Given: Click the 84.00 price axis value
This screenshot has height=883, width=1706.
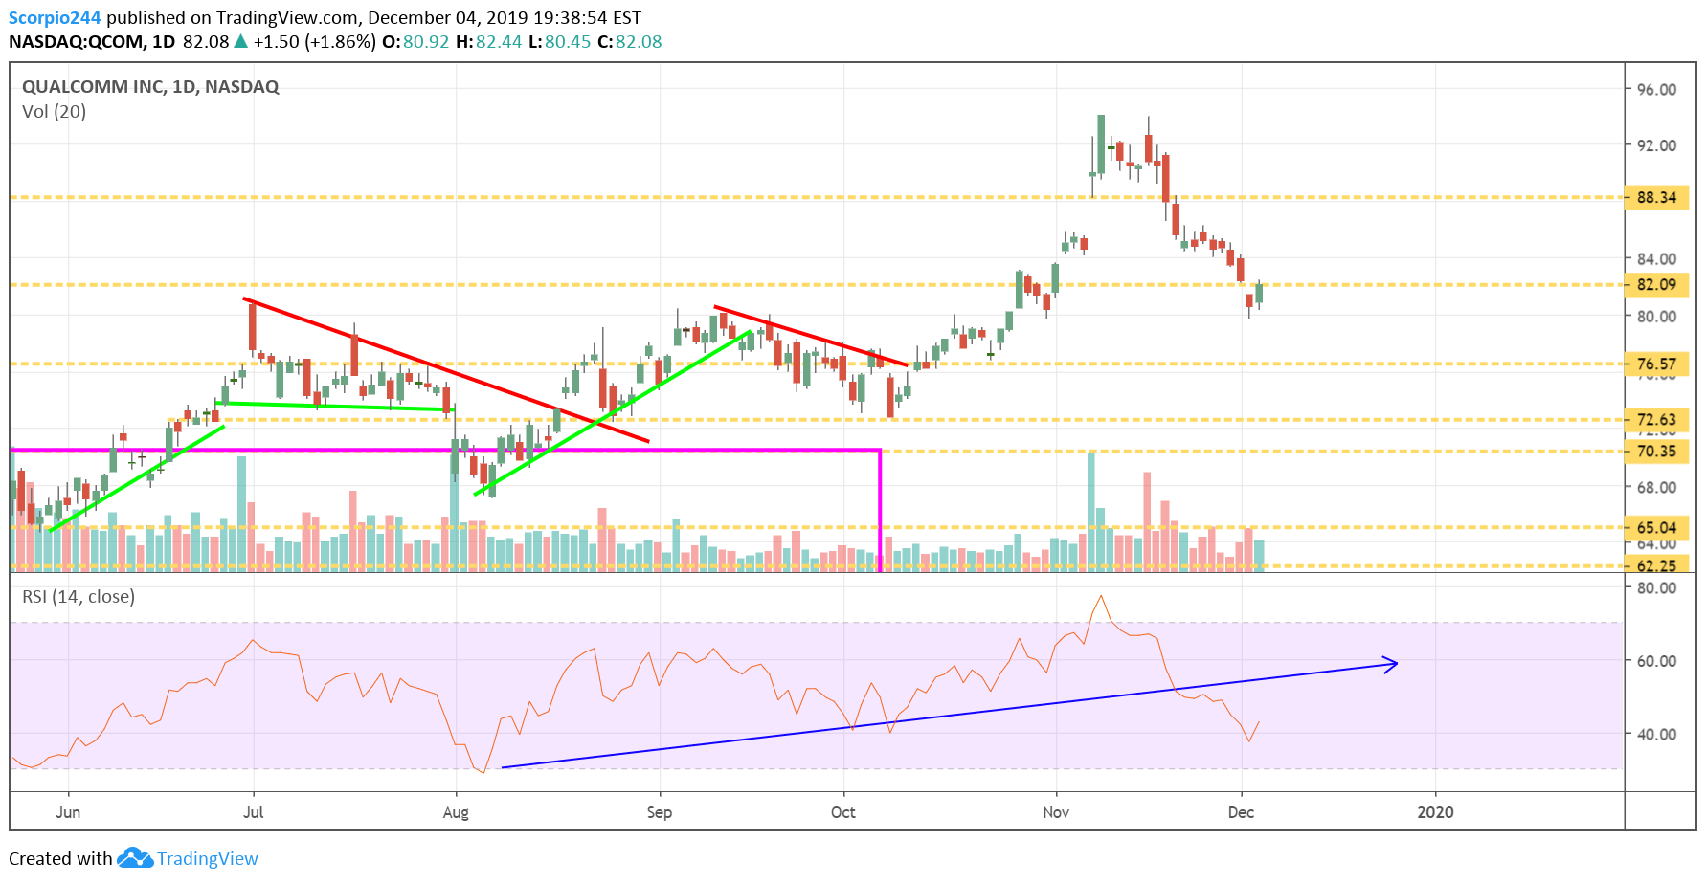Looking at the screenshot, I should click(1657, 258).
